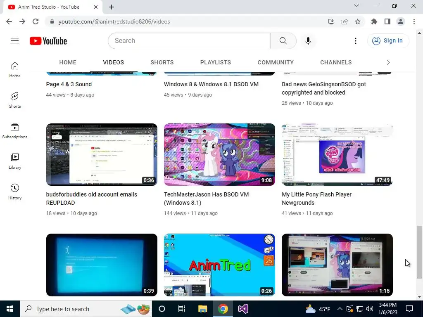Click the 47:49 video thumbnail
The width and height of the screenshot is (423, 317).
tap(337, 154)
